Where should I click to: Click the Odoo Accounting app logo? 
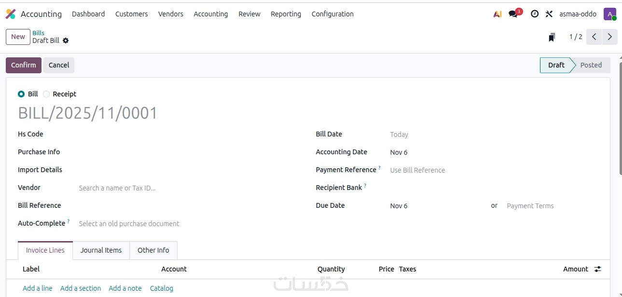11,14
